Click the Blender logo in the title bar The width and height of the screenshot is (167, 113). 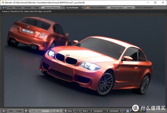point(3,2)
